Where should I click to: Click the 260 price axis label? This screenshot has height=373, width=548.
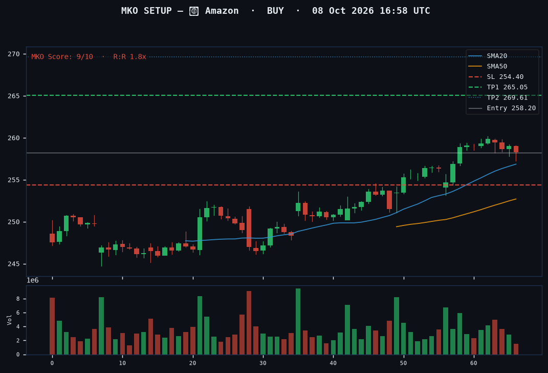click(14, 138)
